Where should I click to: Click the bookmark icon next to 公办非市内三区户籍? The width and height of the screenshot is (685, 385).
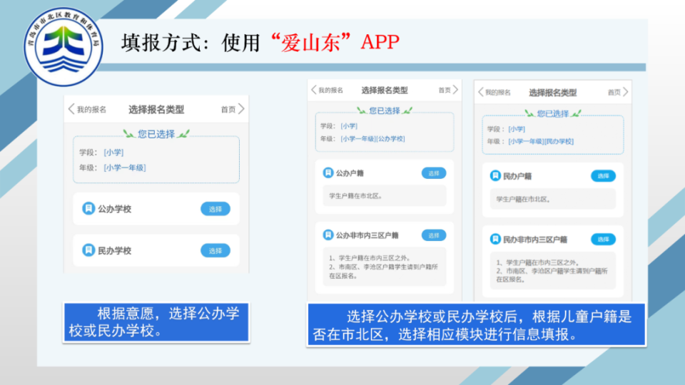[328, 235]
